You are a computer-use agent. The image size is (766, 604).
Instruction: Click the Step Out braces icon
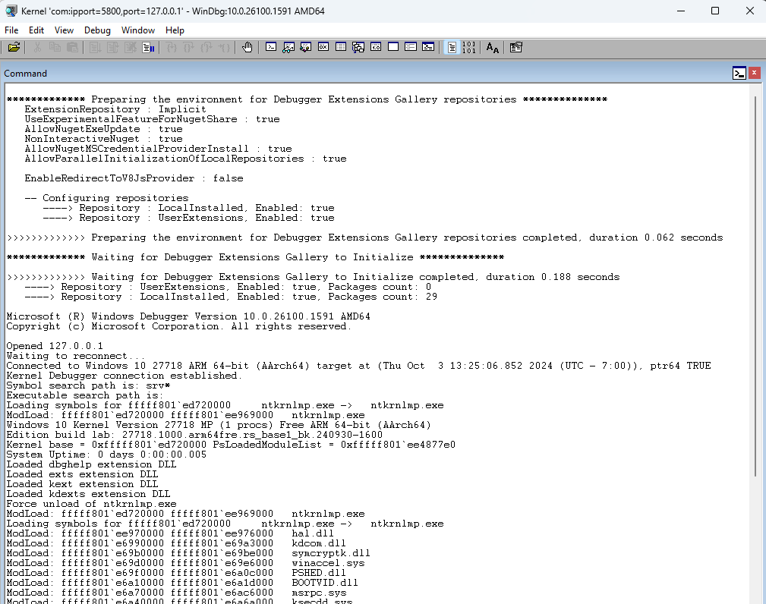206,47
